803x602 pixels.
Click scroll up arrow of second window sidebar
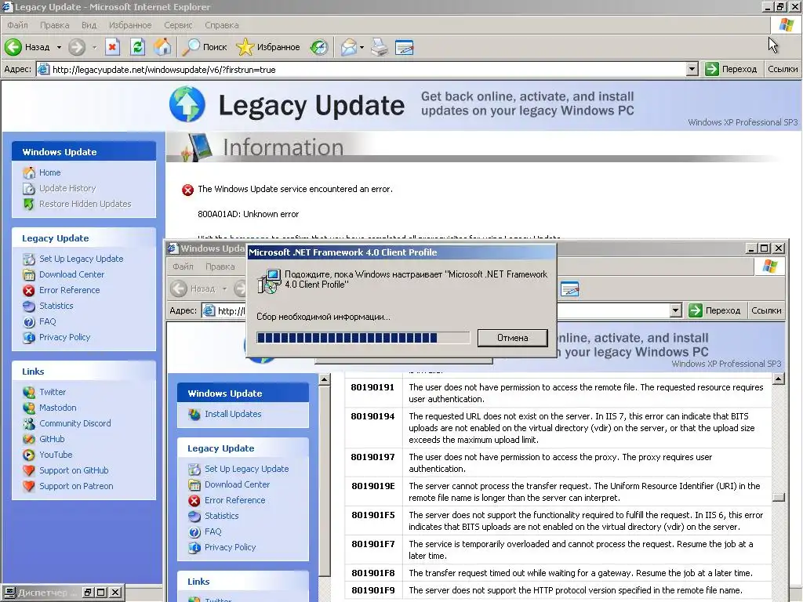pyautogui.click(x=324, y=379)
